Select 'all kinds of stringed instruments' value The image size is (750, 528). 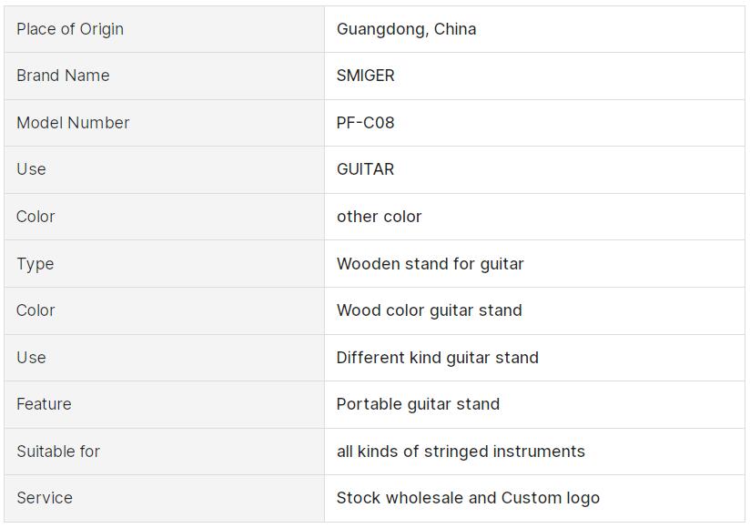pos(461,452)
